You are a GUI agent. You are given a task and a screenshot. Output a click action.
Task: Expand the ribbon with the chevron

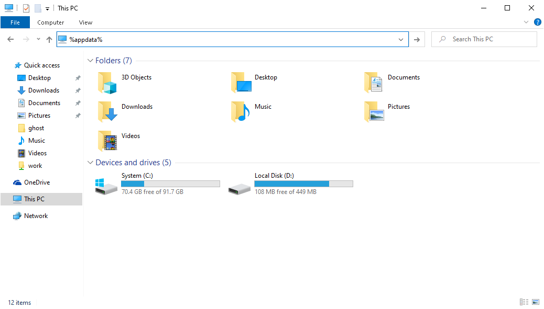pos(526,22)
